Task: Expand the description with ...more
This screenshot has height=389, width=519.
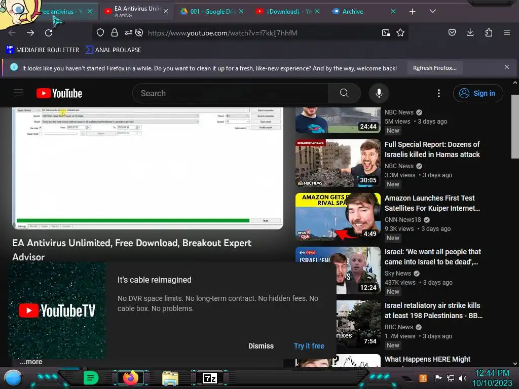Action: point(31,362)
